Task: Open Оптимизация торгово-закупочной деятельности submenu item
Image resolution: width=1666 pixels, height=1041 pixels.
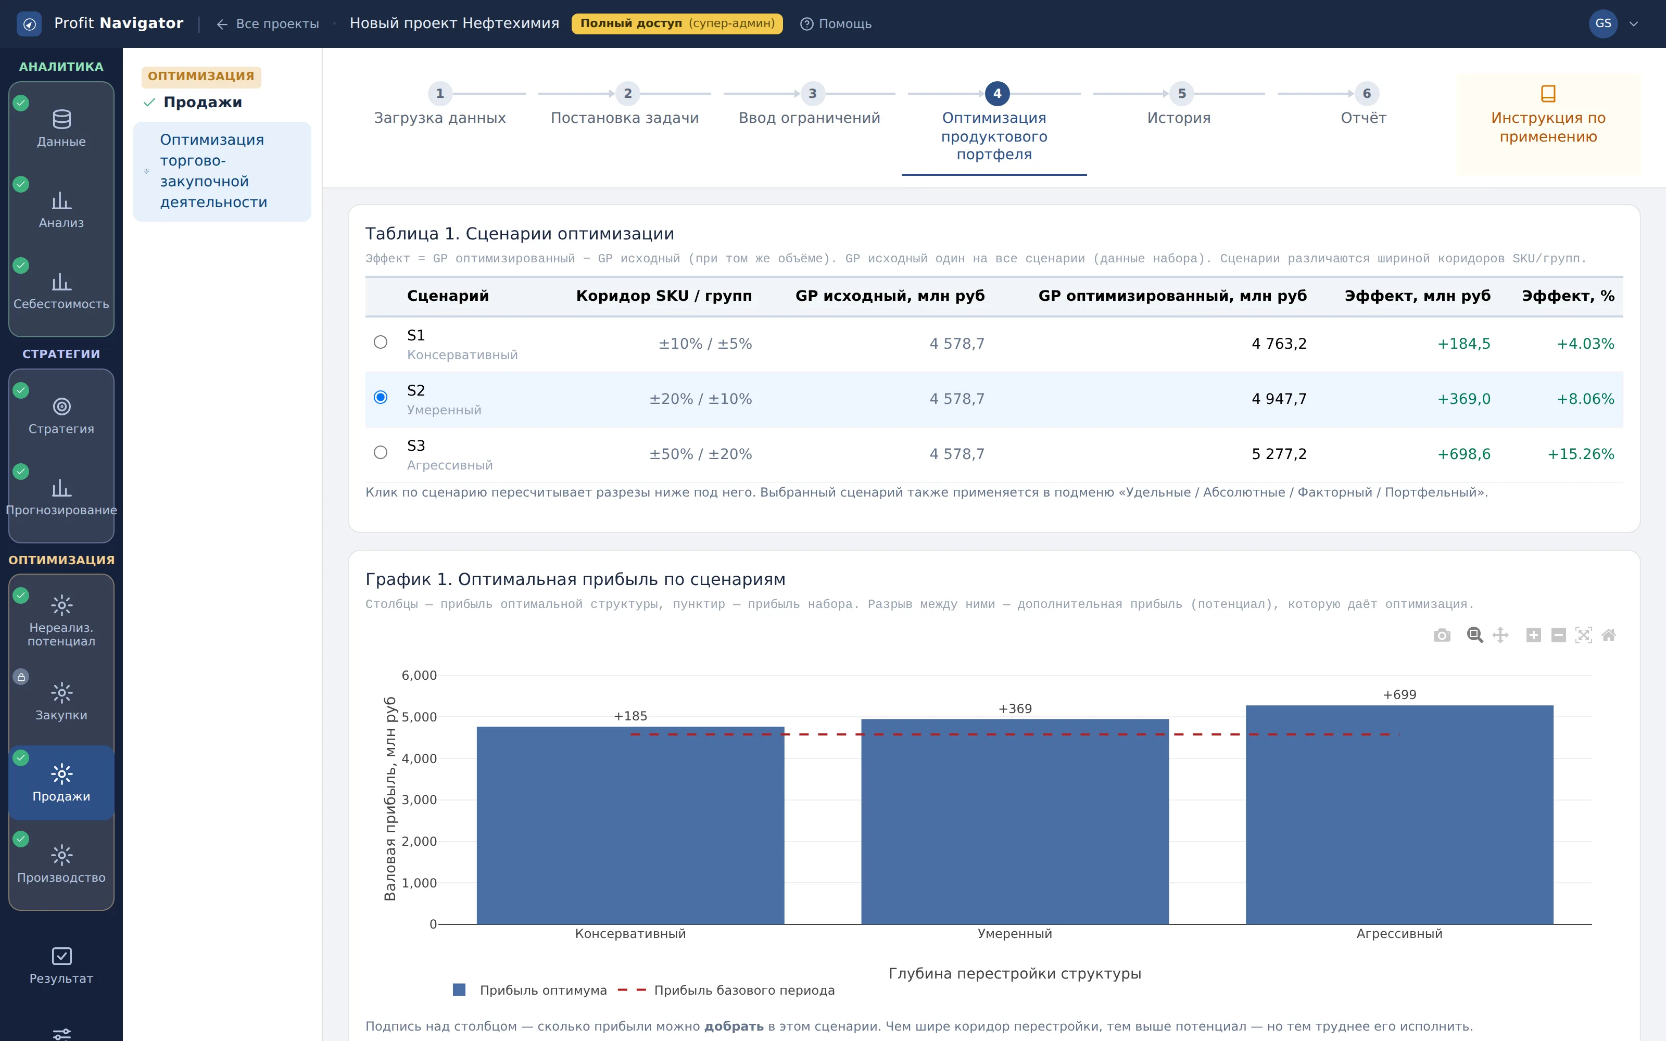Action: point(222,171)
